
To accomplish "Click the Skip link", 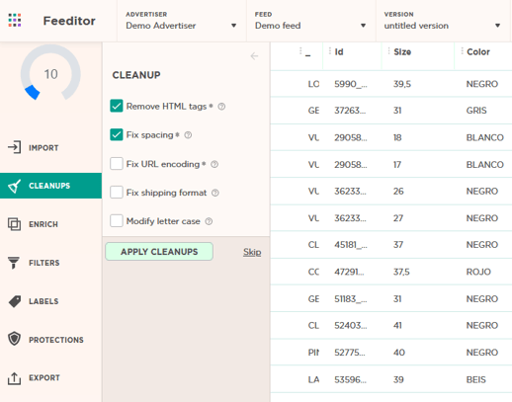I will pyautogui.click(x=252, y=252).
